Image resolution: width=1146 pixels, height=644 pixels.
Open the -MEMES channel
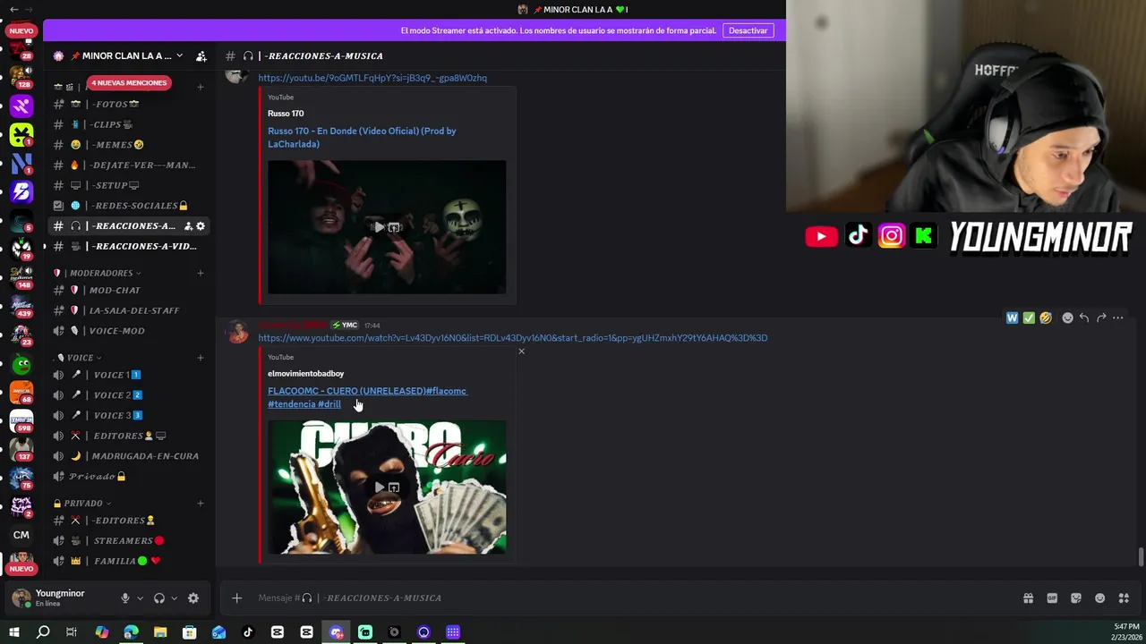pyautogui.click(x=128, y=145)
